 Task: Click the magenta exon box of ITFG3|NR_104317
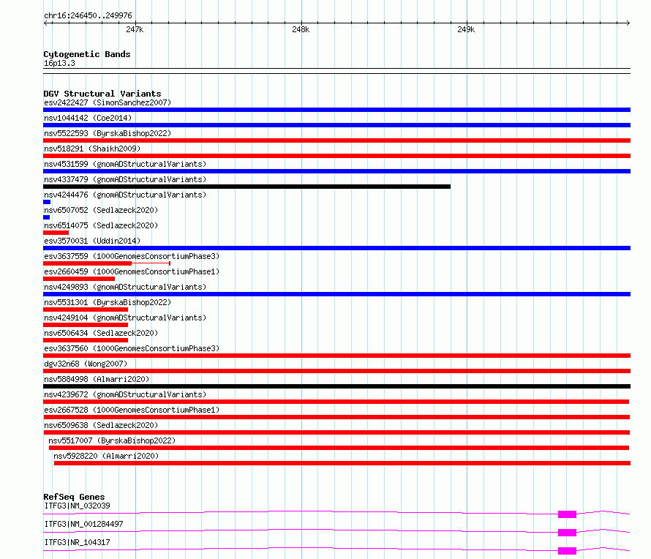(567, 551)
